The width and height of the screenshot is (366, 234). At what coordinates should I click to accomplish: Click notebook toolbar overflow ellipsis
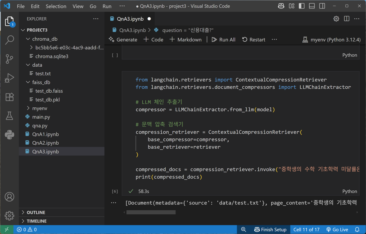coord(274,40)
